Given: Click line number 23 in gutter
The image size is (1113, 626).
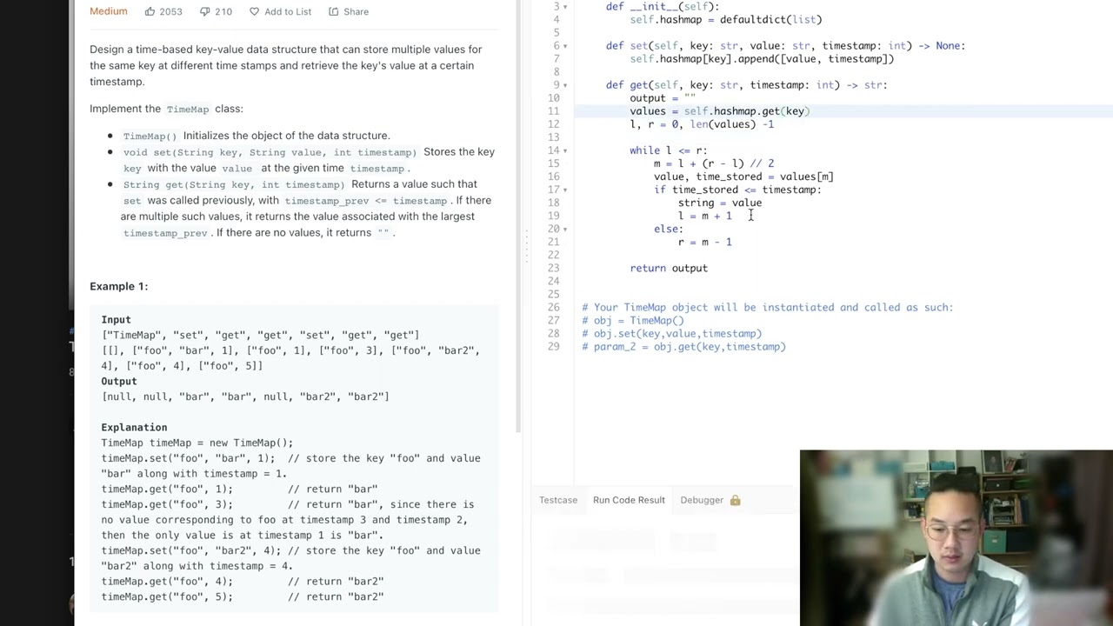Looking at the screenshot, I should click(554, 268).
